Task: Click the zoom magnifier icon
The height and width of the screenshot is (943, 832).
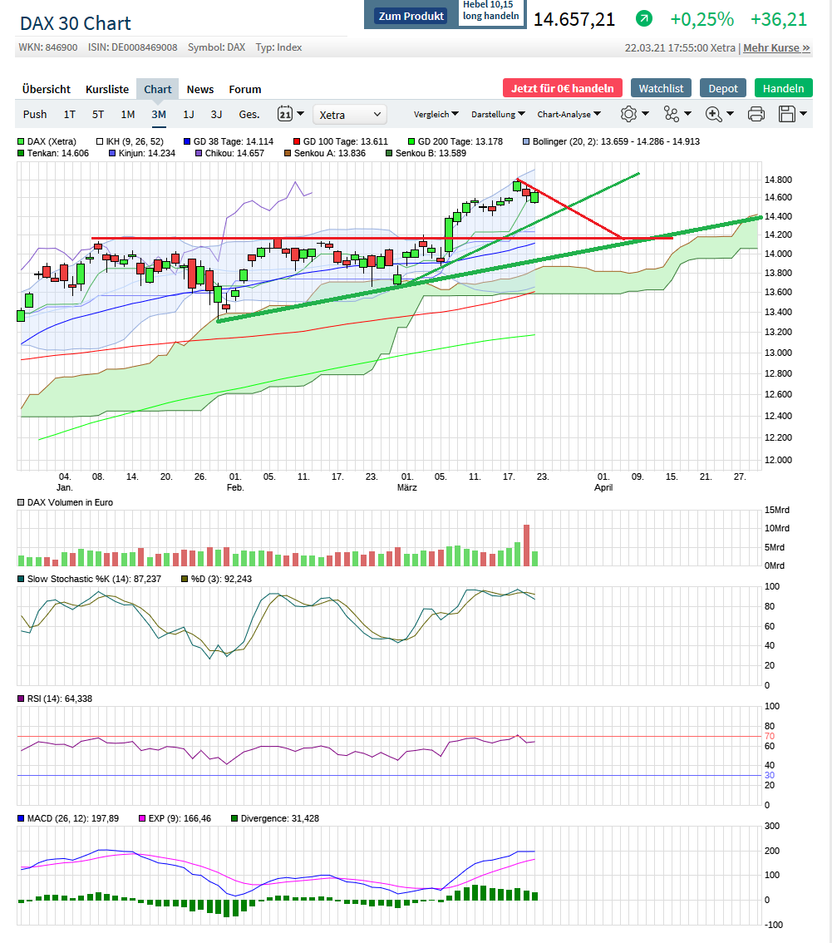Action: [714, 114]
